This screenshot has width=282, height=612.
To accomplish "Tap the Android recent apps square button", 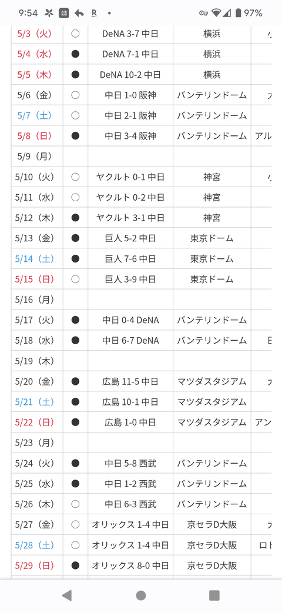I will pyautogui.click(x=214, y=595).
